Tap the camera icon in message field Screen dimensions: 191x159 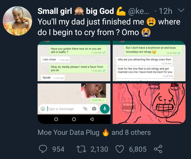(x=94, y=109)
